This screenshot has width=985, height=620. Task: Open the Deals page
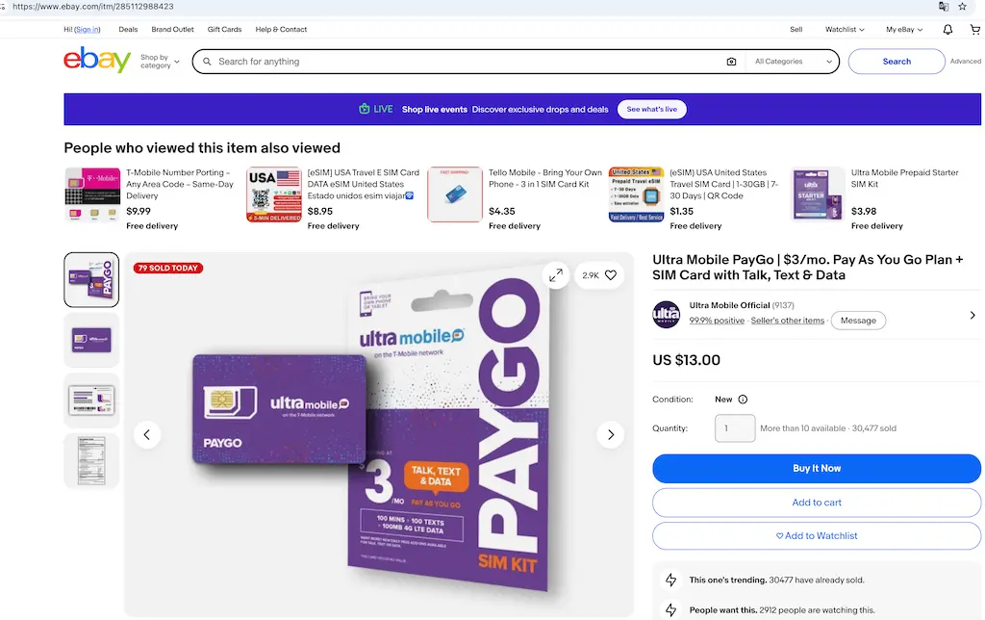128,30
